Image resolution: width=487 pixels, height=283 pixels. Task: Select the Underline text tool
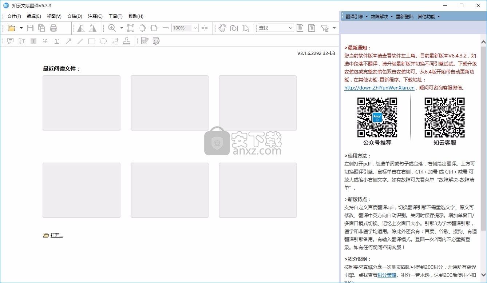pos(57,41)
